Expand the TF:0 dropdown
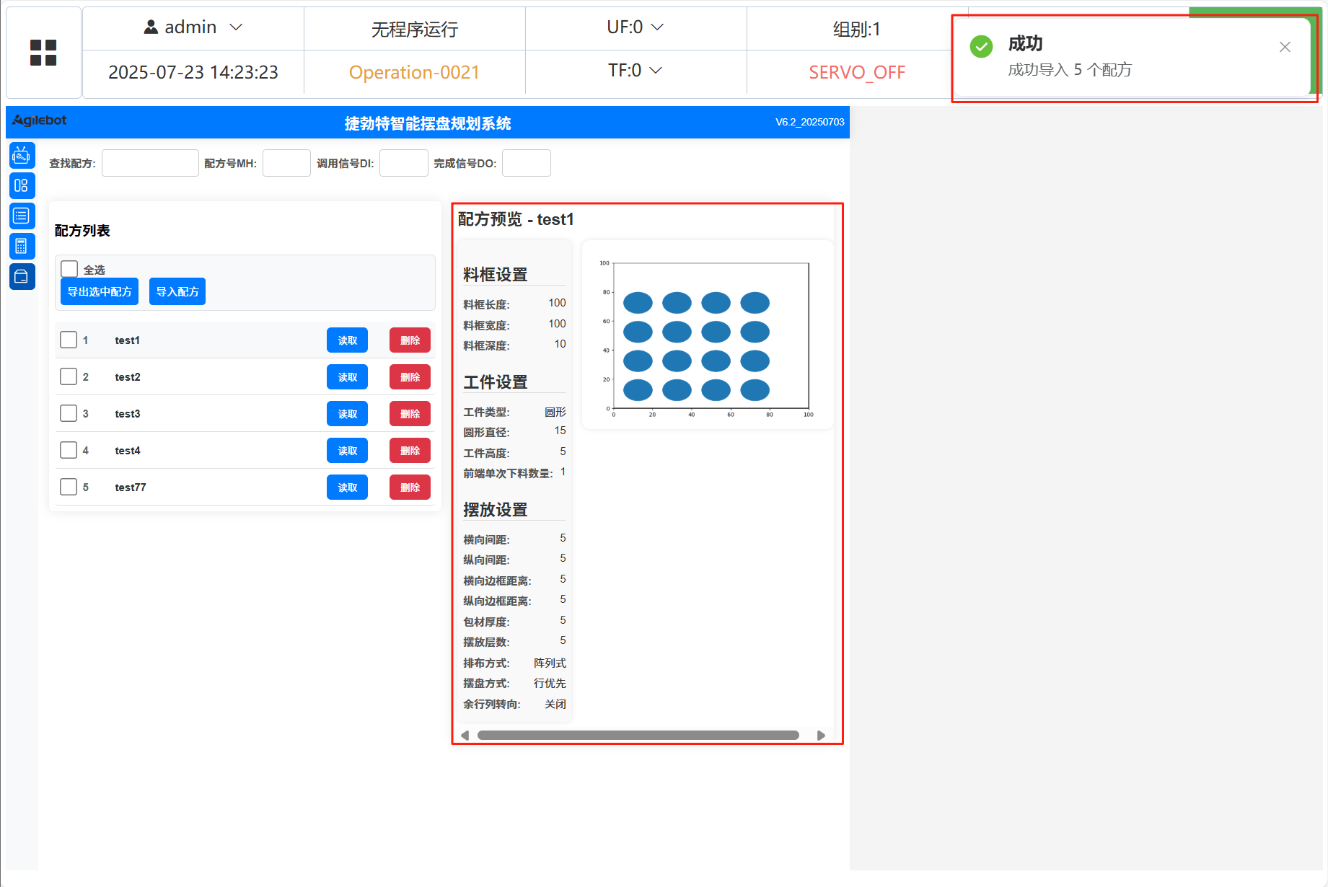Image resolution: width=1328 pixels, height=887 pixels. pyautogui.click(x=635, y=71)
